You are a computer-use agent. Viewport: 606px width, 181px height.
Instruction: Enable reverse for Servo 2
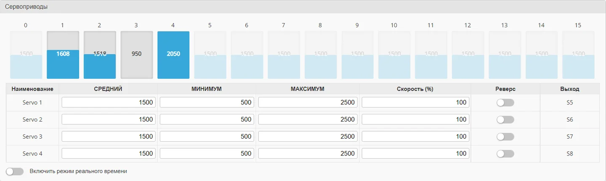click(505, 120)
